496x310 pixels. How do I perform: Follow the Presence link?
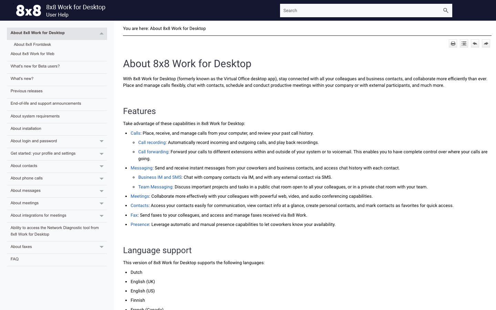[x=140, y=225]
